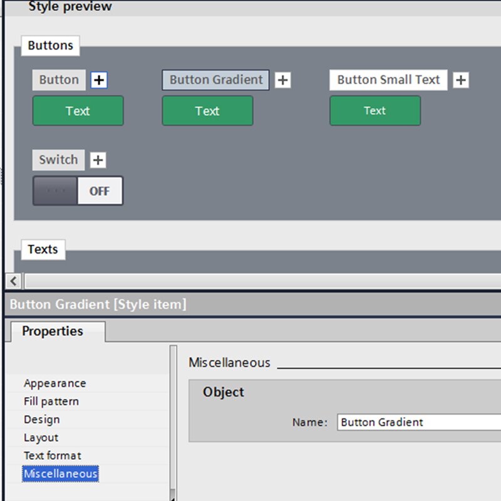Select Miscellaneous in the properties list
Viewport: 501px width, 501px height.
click(x=60, y=473)
